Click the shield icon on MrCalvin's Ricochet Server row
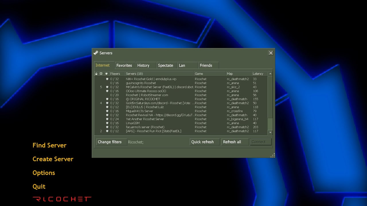 [x=107, y=87]
